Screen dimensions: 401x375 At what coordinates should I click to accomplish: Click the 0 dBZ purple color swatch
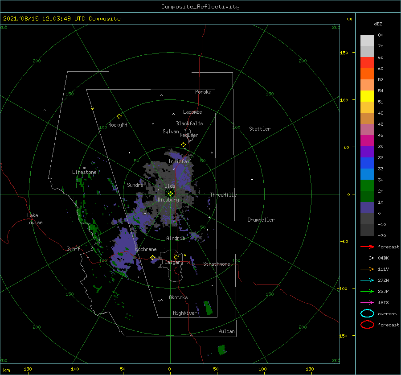(367, 207)
